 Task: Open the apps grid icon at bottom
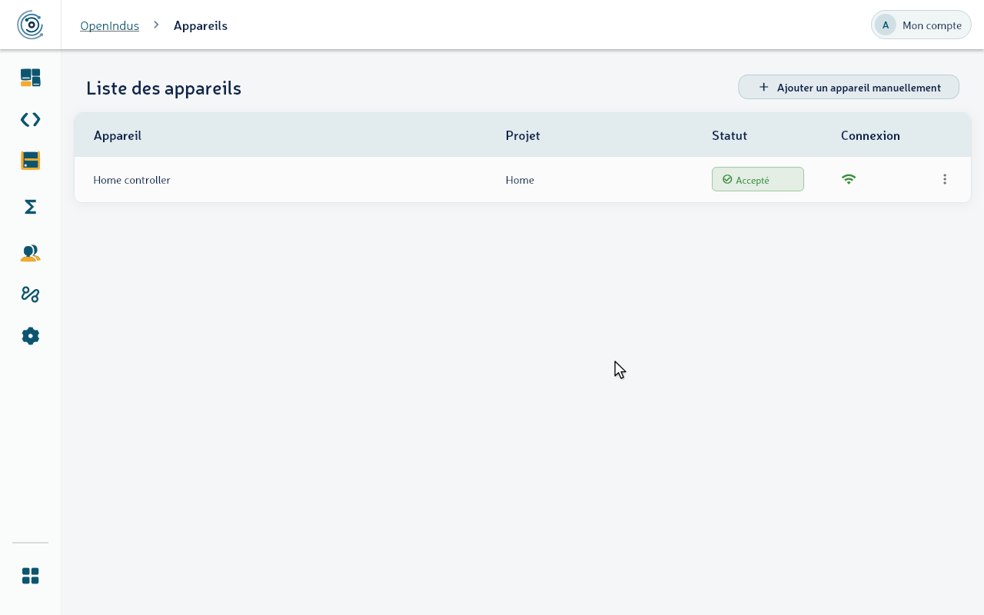tap(30, 576)
